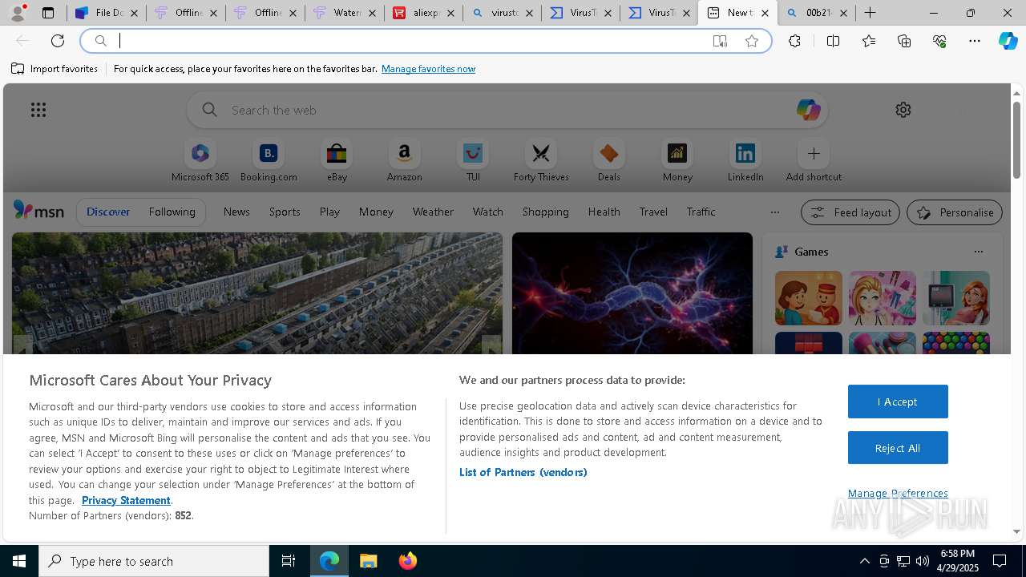1026x577 pixels.
Task: Expand more MSN categories ellipsis
Action: point(774,212)
